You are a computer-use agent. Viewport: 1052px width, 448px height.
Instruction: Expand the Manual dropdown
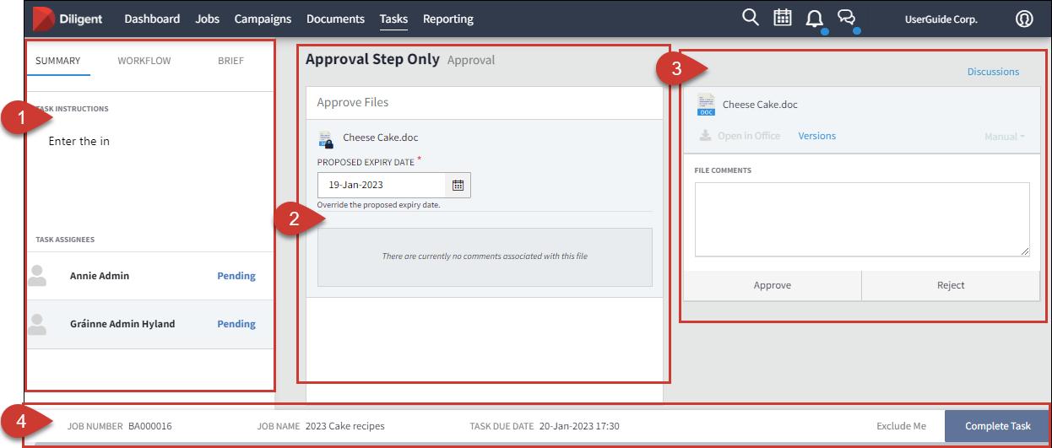pyautogui.click(x=1004, y=137)
